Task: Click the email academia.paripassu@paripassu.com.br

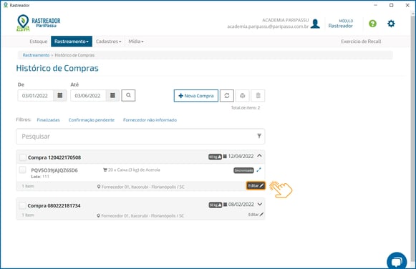Action: [x=268, y=26]
